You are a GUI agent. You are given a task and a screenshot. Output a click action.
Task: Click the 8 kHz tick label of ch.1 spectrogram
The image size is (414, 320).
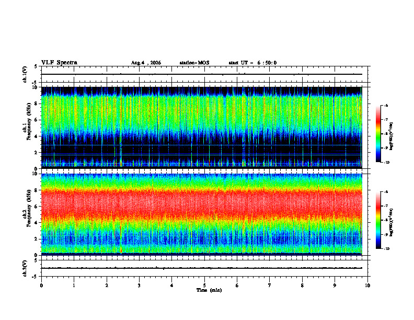(x=37, y=104)
